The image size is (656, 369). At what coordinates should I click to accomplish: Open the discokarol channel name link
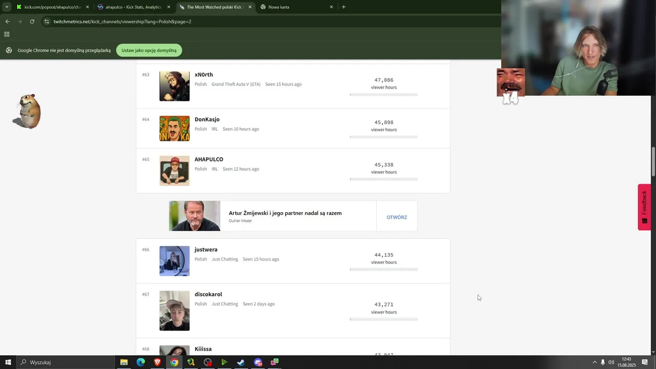point(208,294)
